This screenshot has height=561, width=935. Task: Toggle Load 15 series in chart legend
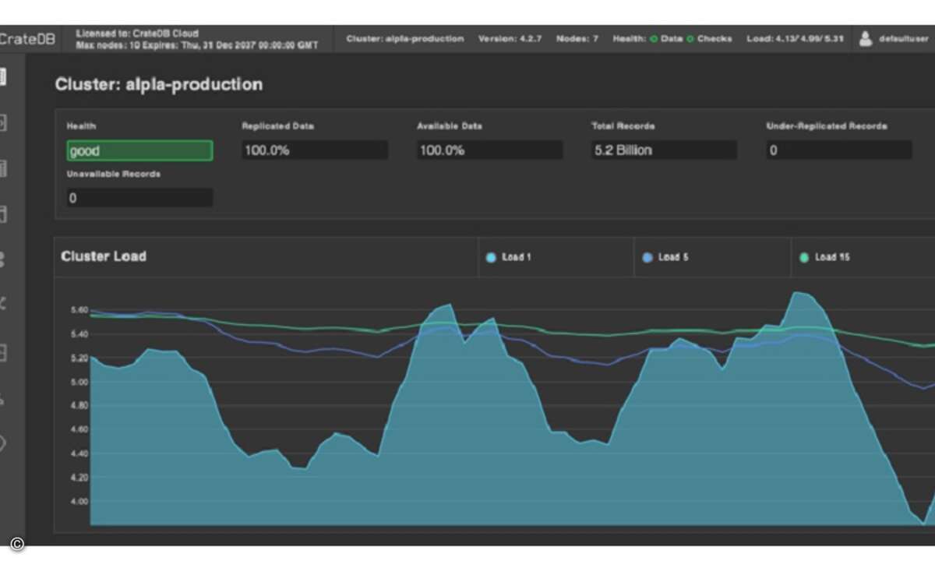[x=824, y=257]
